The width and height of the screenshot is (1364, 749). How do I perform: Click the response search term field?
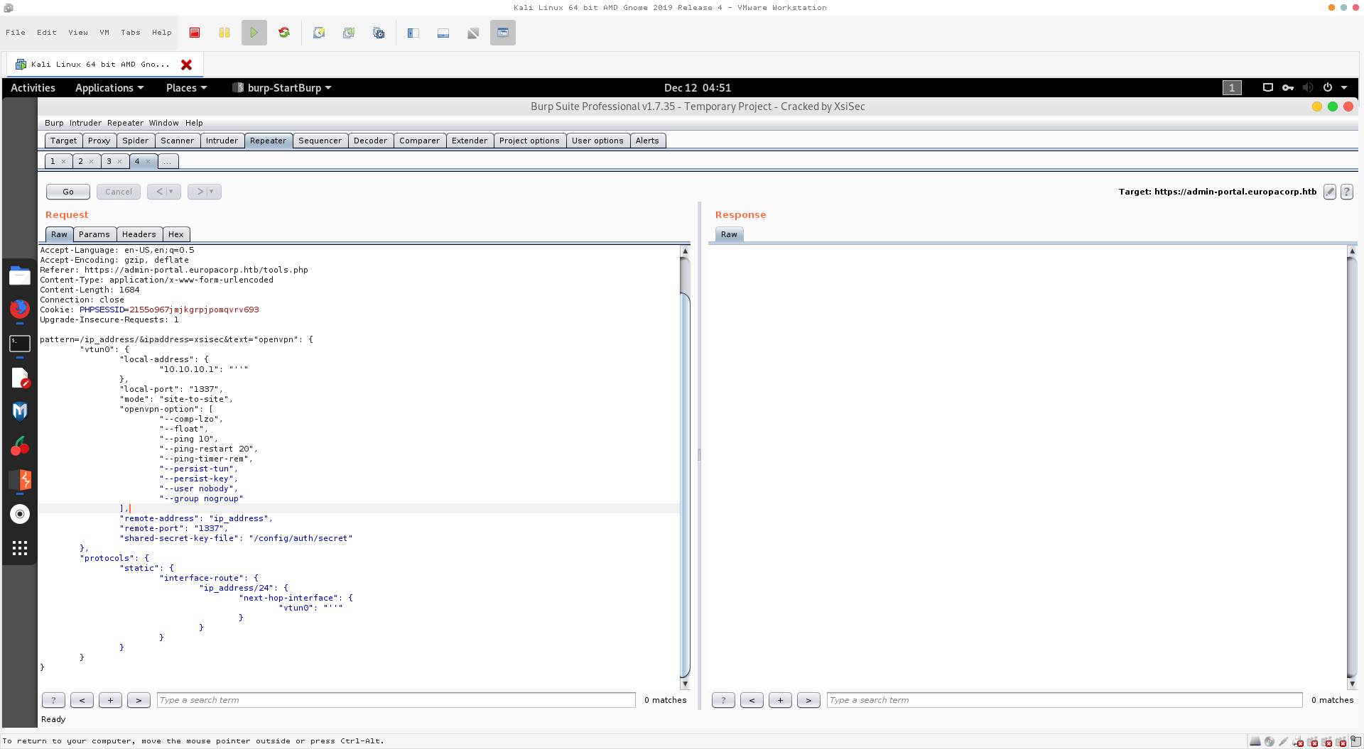tap(1064, 701)
